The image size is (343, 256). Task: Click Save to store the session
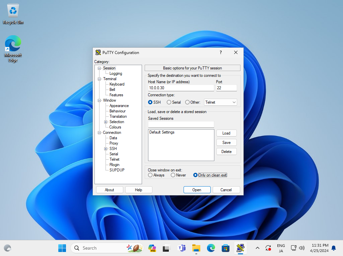(x=226, y=143)
